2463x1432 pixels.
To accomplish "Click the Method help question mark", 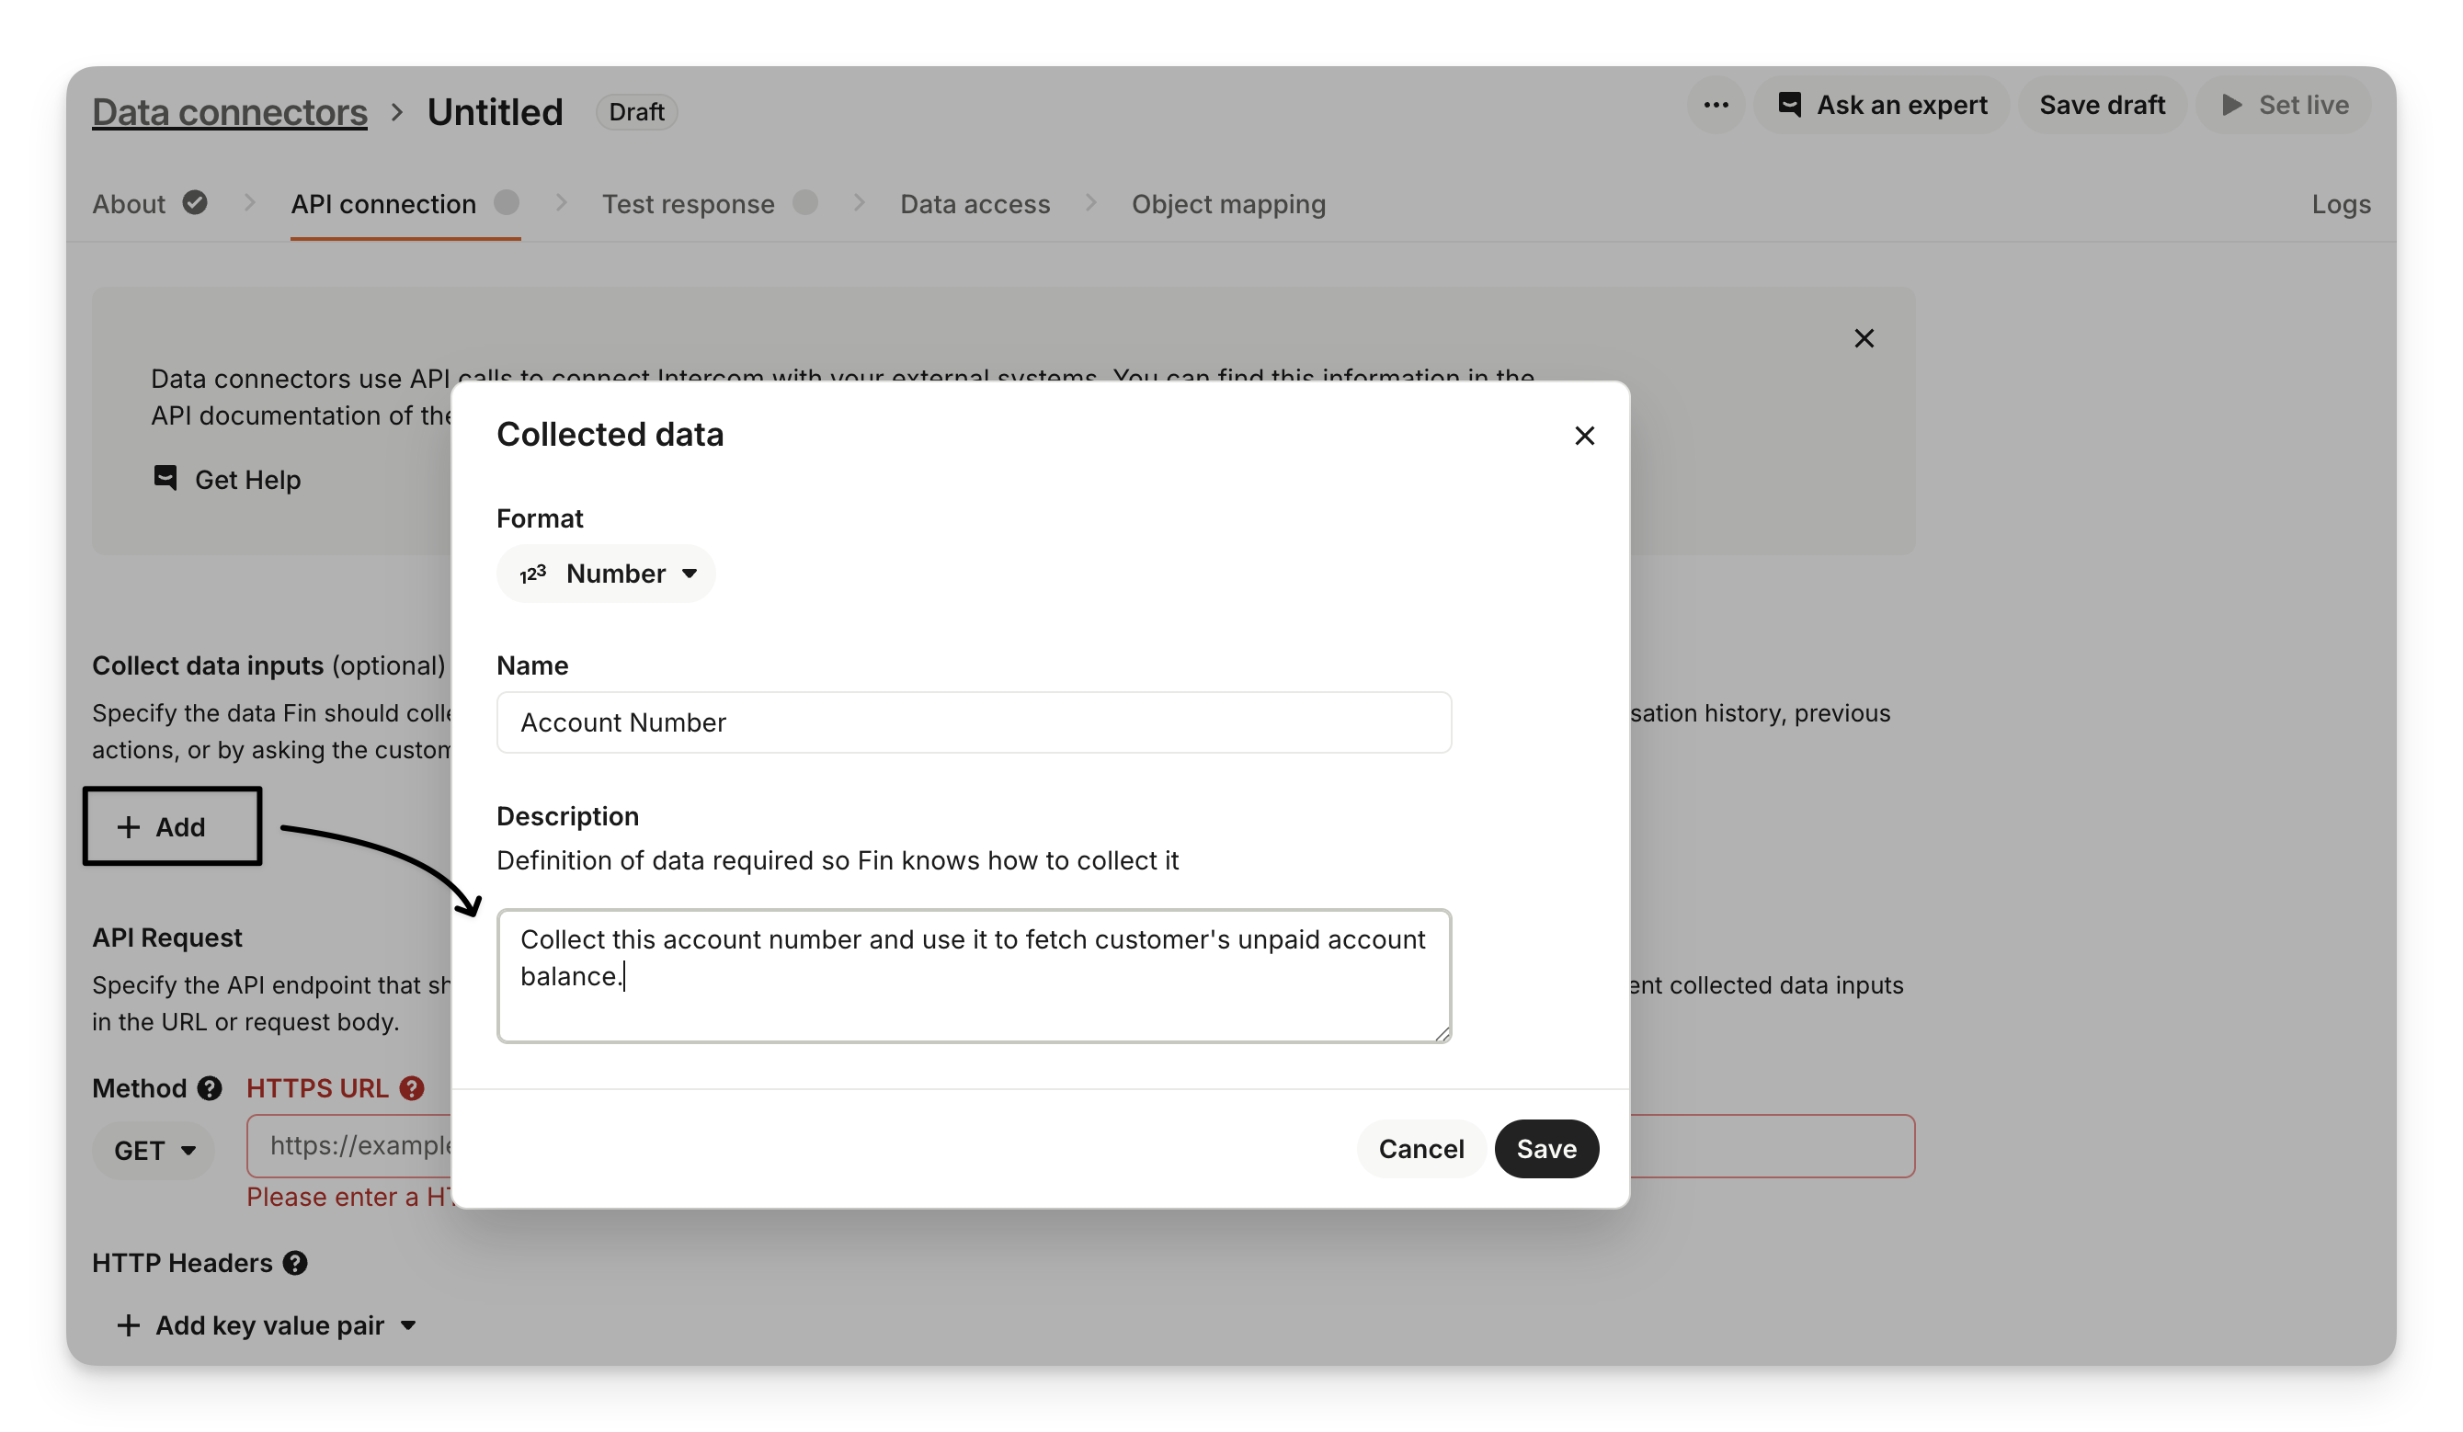I will (210, 1088).
